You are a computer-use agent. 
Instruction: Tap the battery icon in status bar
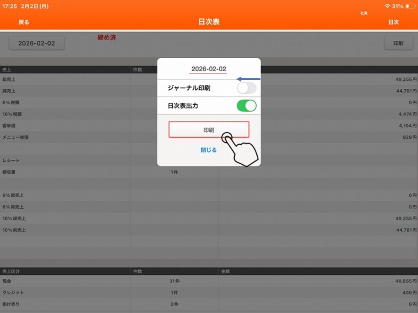coord(410,7)
